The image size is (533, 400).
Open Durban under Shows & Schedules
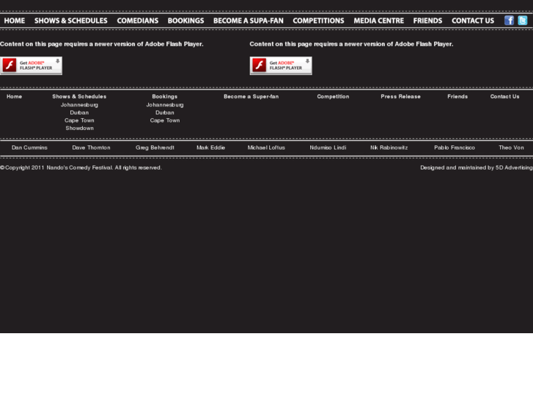pos(79,113)
